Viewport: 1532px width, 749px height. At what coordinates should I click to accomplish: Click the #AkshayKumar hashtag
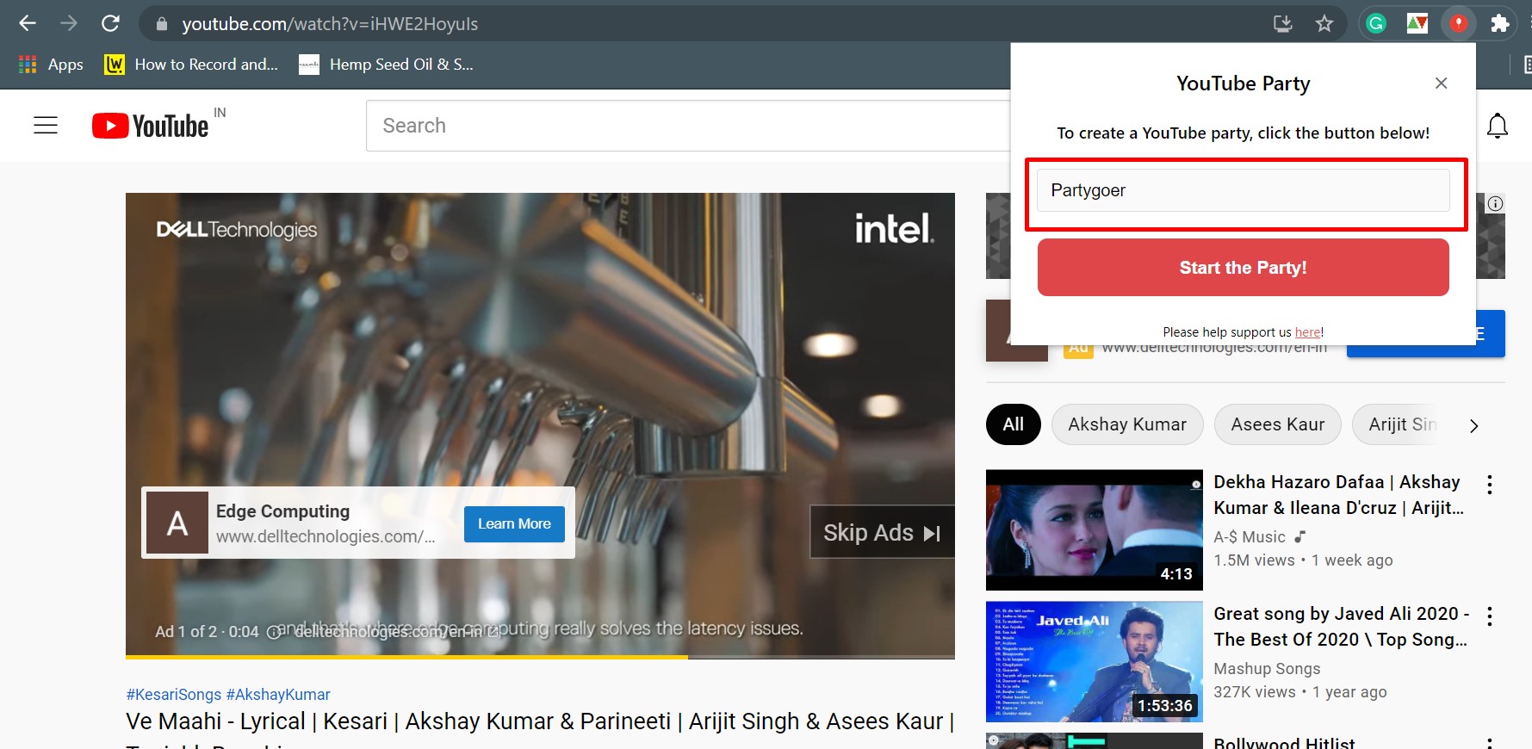click(x=278, y=695)
